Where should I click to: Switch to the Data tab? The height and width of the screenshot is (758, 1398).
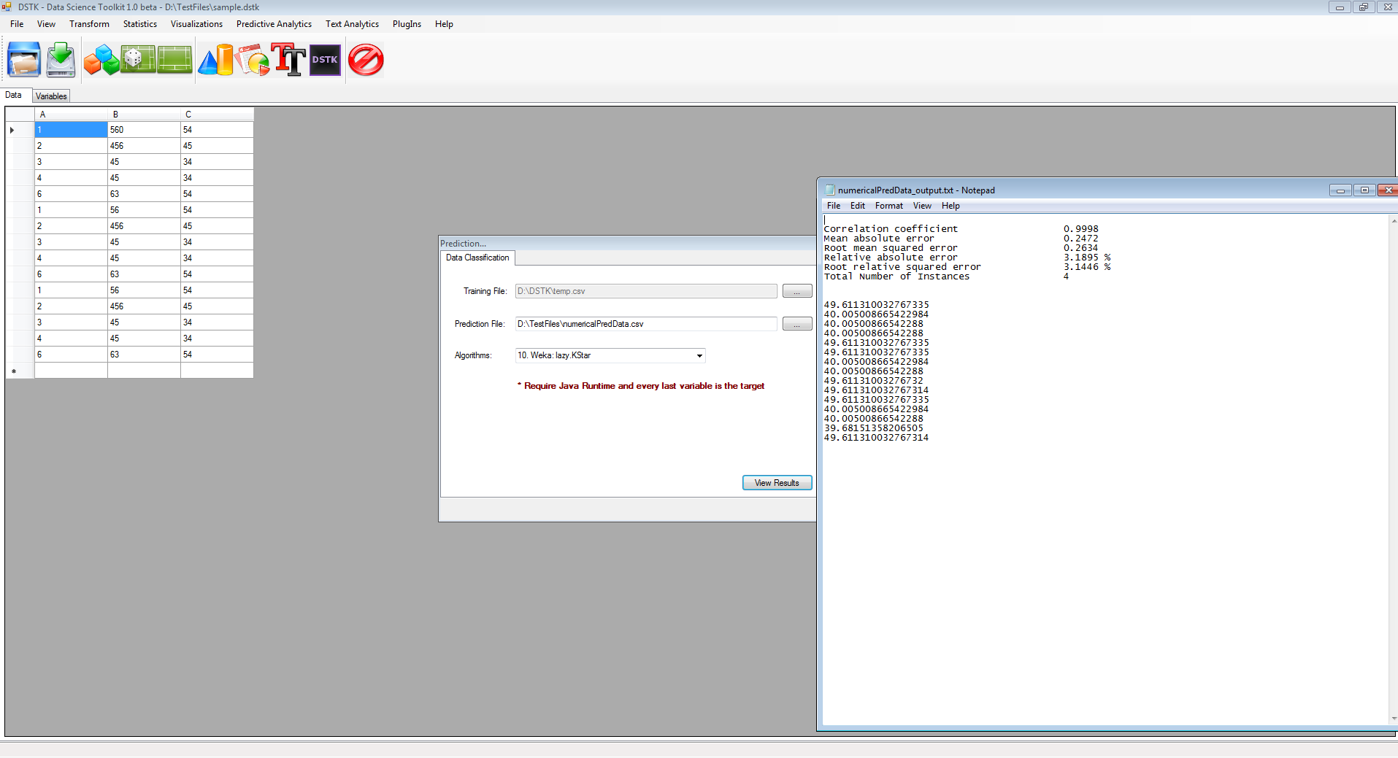(14, 96)
